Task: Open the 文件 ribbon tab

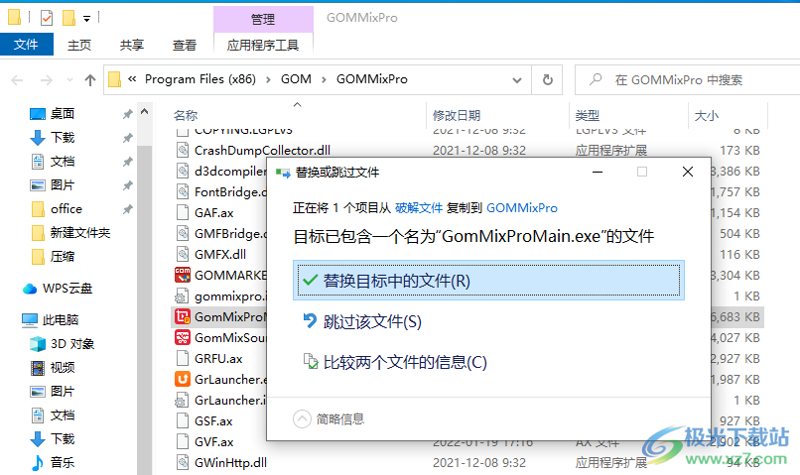Action: point(26,45)
